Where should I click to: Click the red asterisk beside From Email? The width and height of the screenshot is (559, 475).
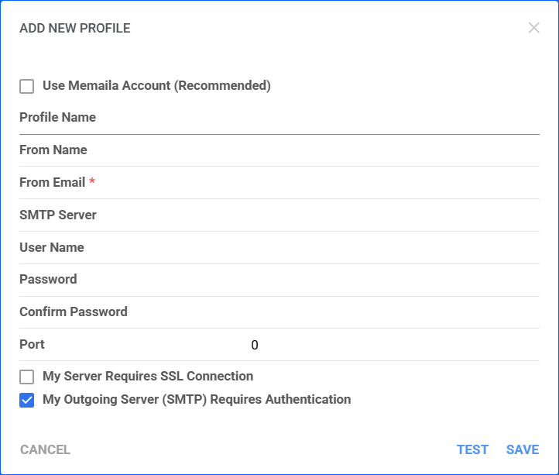tap(92, 182)
